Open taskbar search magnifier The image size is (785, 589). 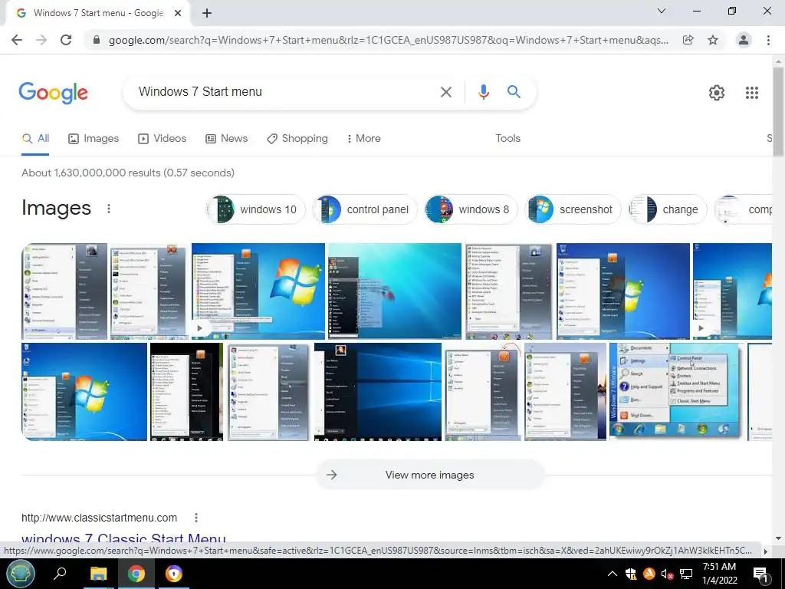pos(60,574)
